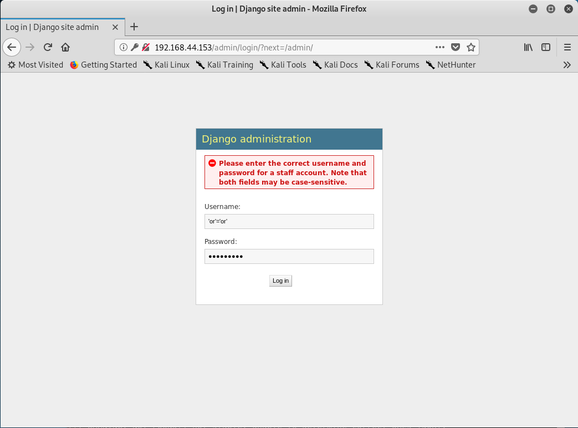Click the Username input field
This screenshot has width=578, height=428.
pyautogui.click(x=289, y=222)
